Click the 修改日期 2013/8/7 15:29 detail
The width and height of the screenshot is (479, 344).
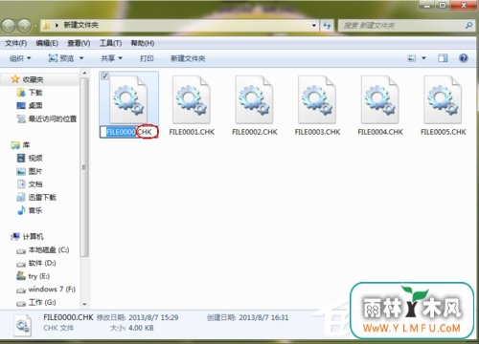tap(137, 317)
